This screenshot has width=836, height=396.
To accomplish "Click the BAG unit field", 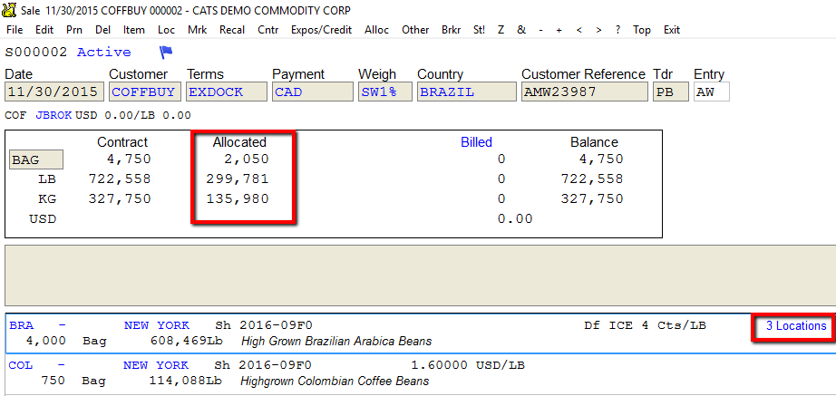I will coord(36,159).
